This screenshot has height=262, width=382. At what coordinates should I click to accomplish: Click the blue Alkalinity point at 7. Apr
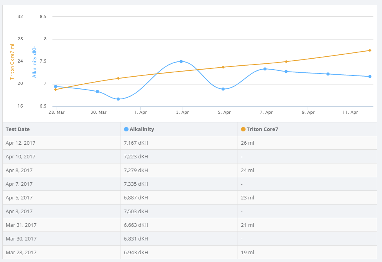265,69
